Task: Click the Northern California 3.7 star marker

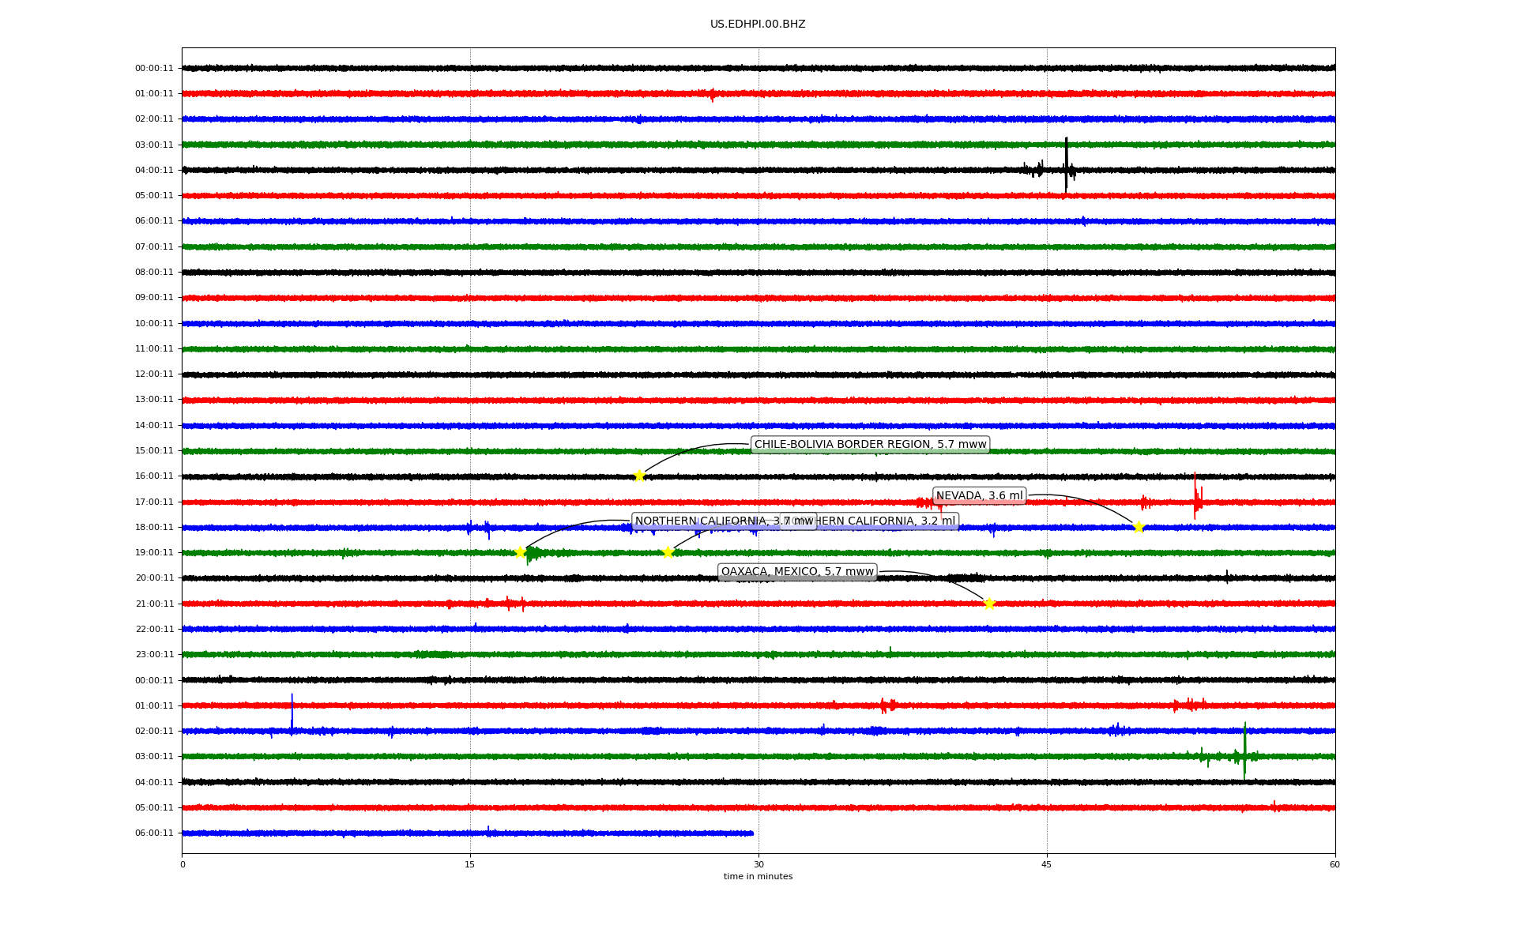Action: click(520, 552)
